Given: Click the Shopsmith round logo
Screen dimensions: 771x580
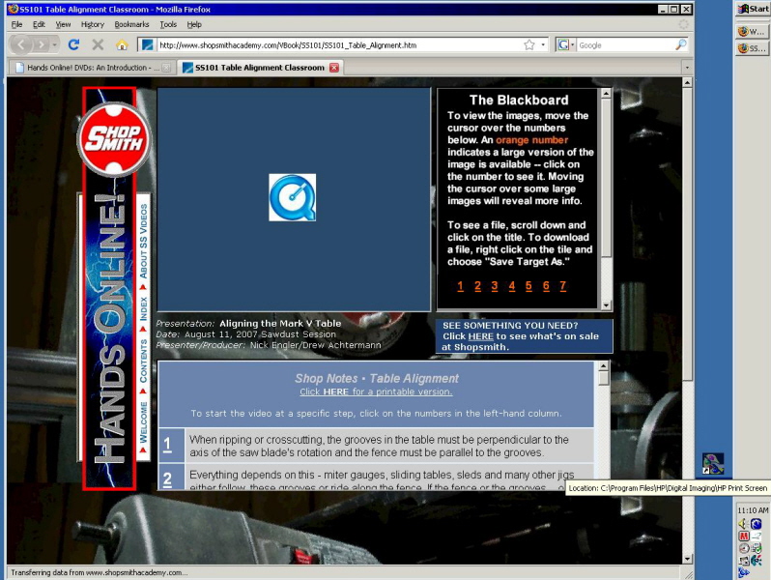Looking at the screenshot, I should pyautogui.click(x=114, y=139).
